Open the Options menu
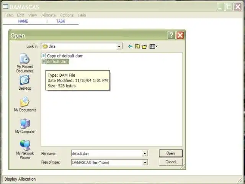Viewport: 245px width, 184px height. pyautogui.click(x=67, y=15)
